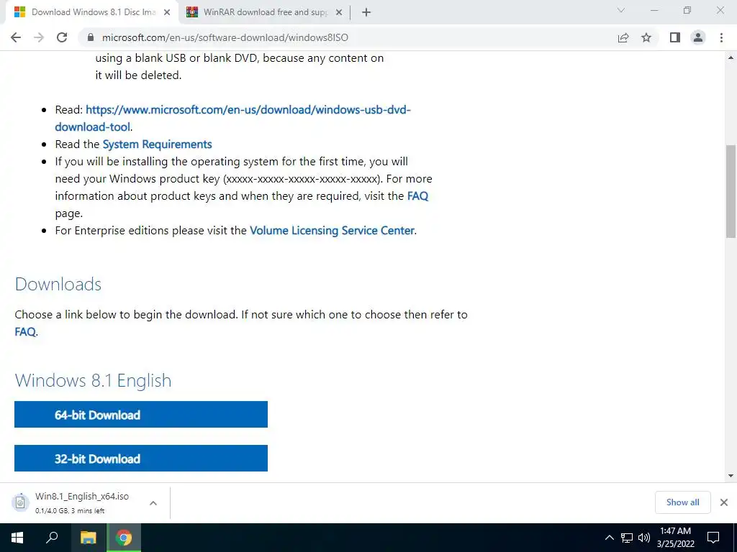
Task: Select the Download Windows 8.1 Disc Image tab
Action: point(93,12)
